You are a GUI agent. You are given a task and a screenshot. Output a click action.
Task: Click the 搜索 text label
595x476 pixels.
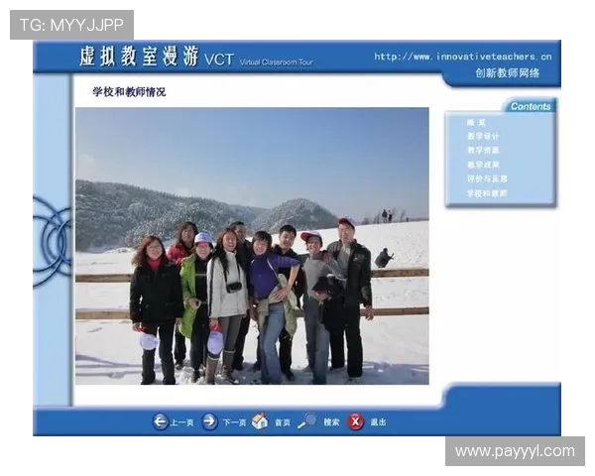pyautogui.click(x=331, y=422)
